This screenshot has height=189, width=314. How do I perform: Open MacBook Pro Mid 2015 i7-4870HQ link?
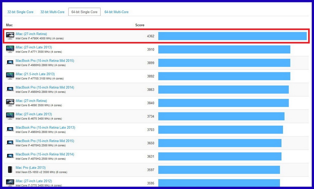tap(45, 141)
